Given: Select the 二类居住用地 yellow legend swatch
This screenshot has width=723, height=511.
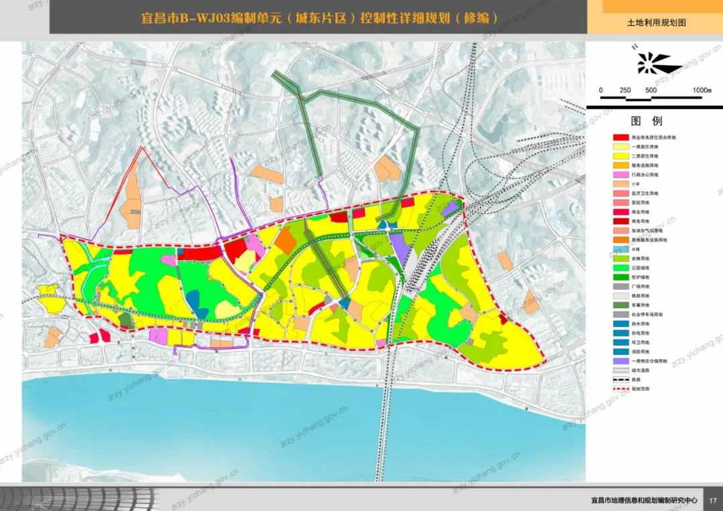Looking at the screenshot, I should pos(621,156).
